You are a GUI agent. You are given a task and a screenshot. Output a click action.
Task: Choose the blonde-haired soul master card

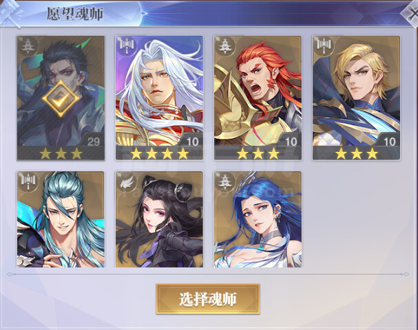pos(356,98)
